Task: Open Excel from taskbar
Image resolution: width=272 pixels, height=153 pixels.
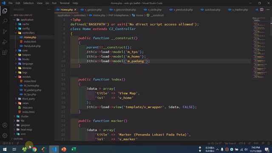Action: coord(74,149)
